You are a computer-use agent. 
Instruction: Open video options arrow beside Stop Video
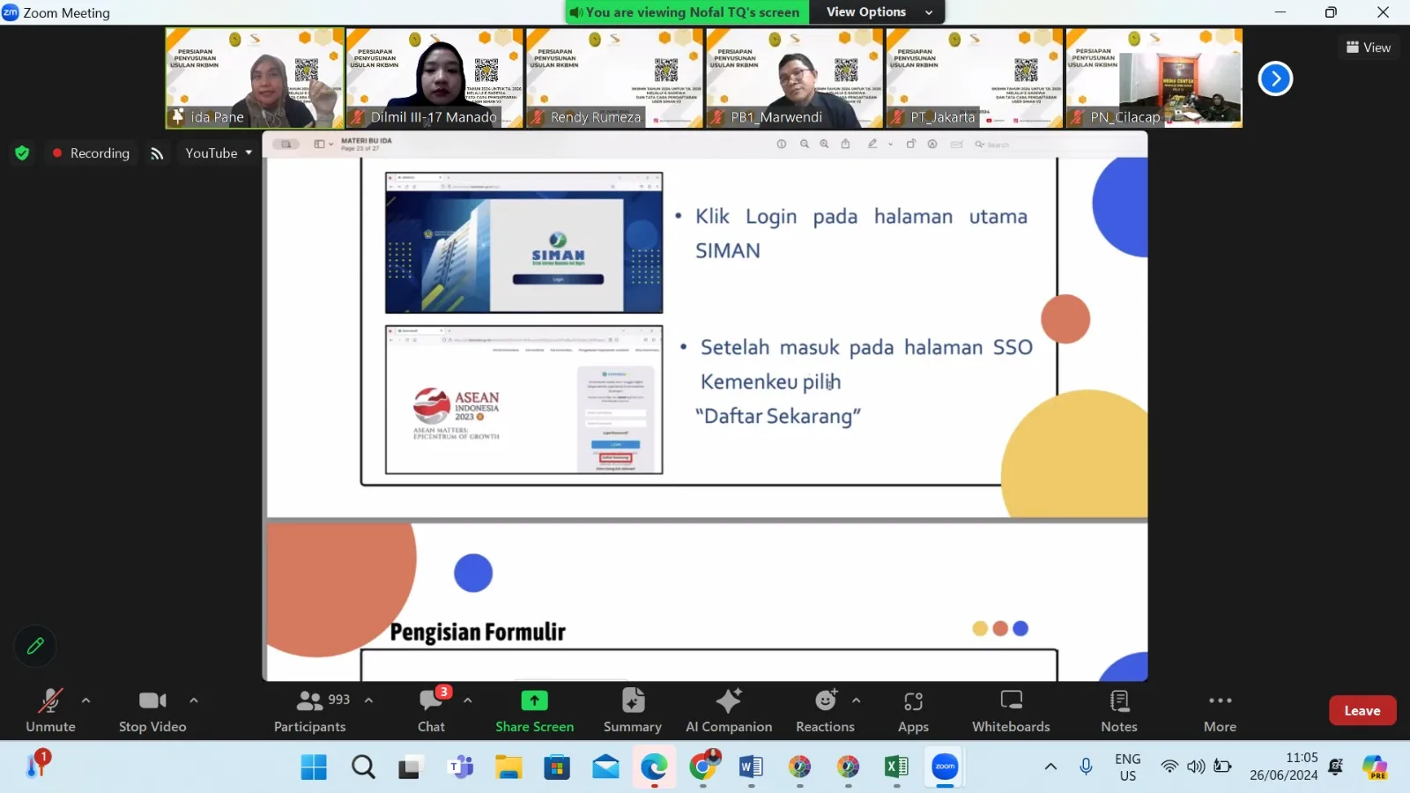point(194,700)
